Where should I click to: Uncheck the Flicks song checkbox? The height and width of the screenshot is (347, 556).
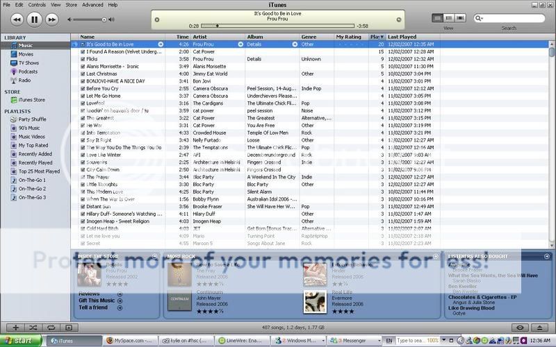[83, 59]
